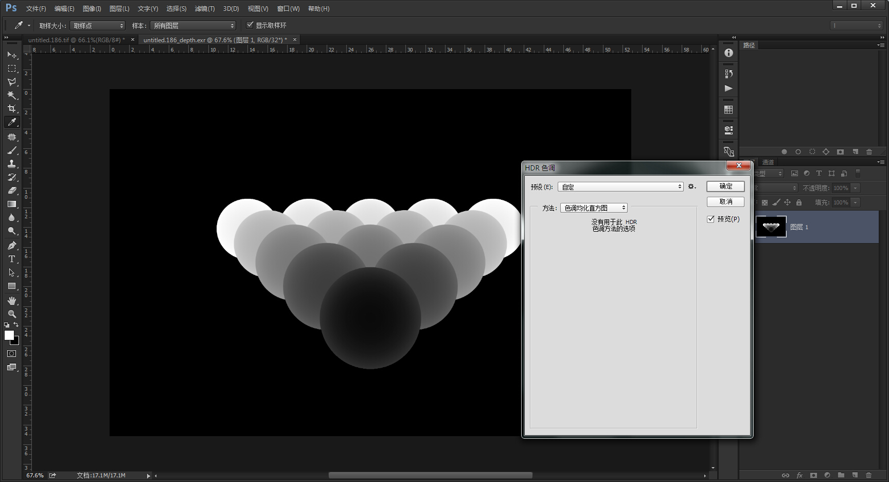
Task: Click the white foreground color swatch
Action: pos(9,335)
